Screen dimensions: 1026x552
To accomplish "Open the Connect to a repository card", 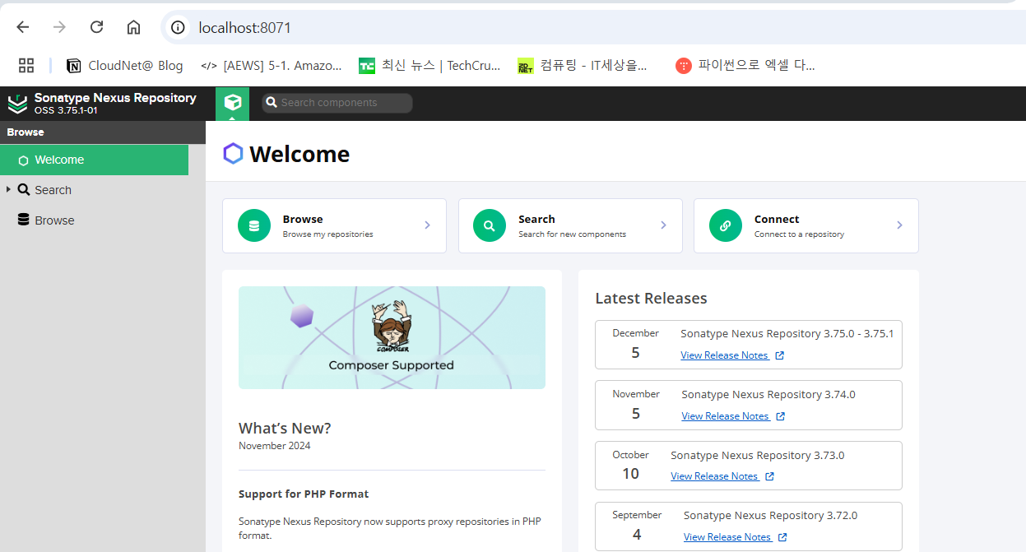I will point(806,225).
